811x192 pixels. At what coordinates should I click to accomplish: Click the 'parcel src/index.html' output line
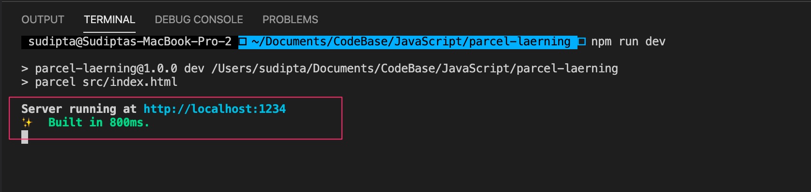pos(99,82)
